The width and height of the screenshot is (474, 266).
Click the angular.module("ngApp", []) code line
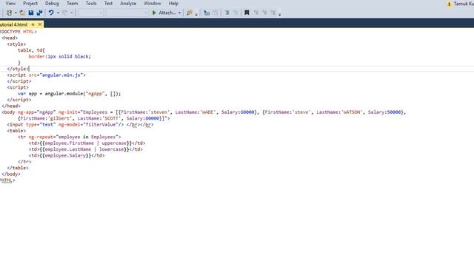tap(69, 94)
